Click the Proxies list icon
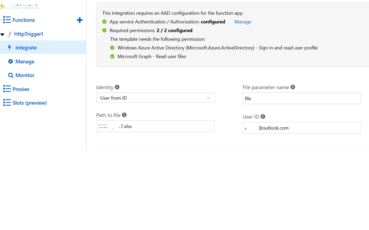The image size is (369, 230). (7, 89)
